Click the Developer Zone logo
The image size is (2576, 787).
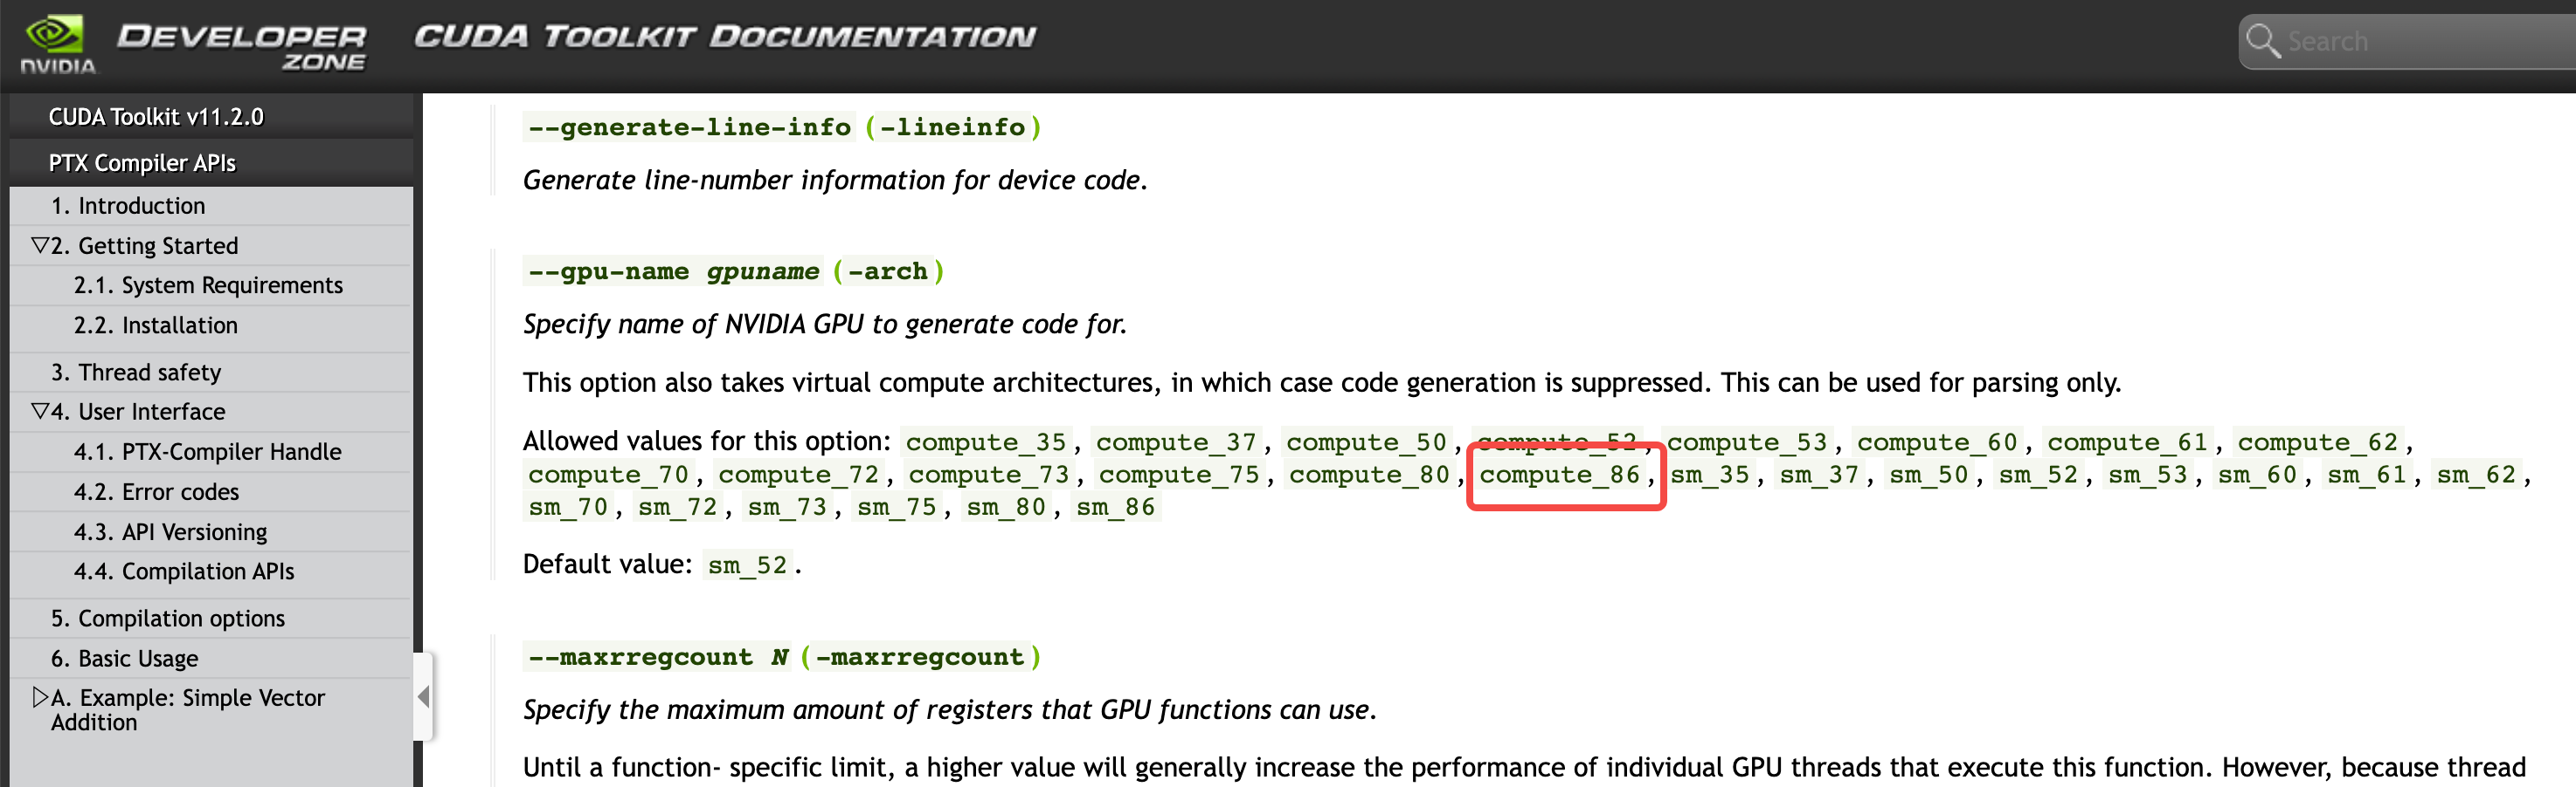click(x=240, y=42)
